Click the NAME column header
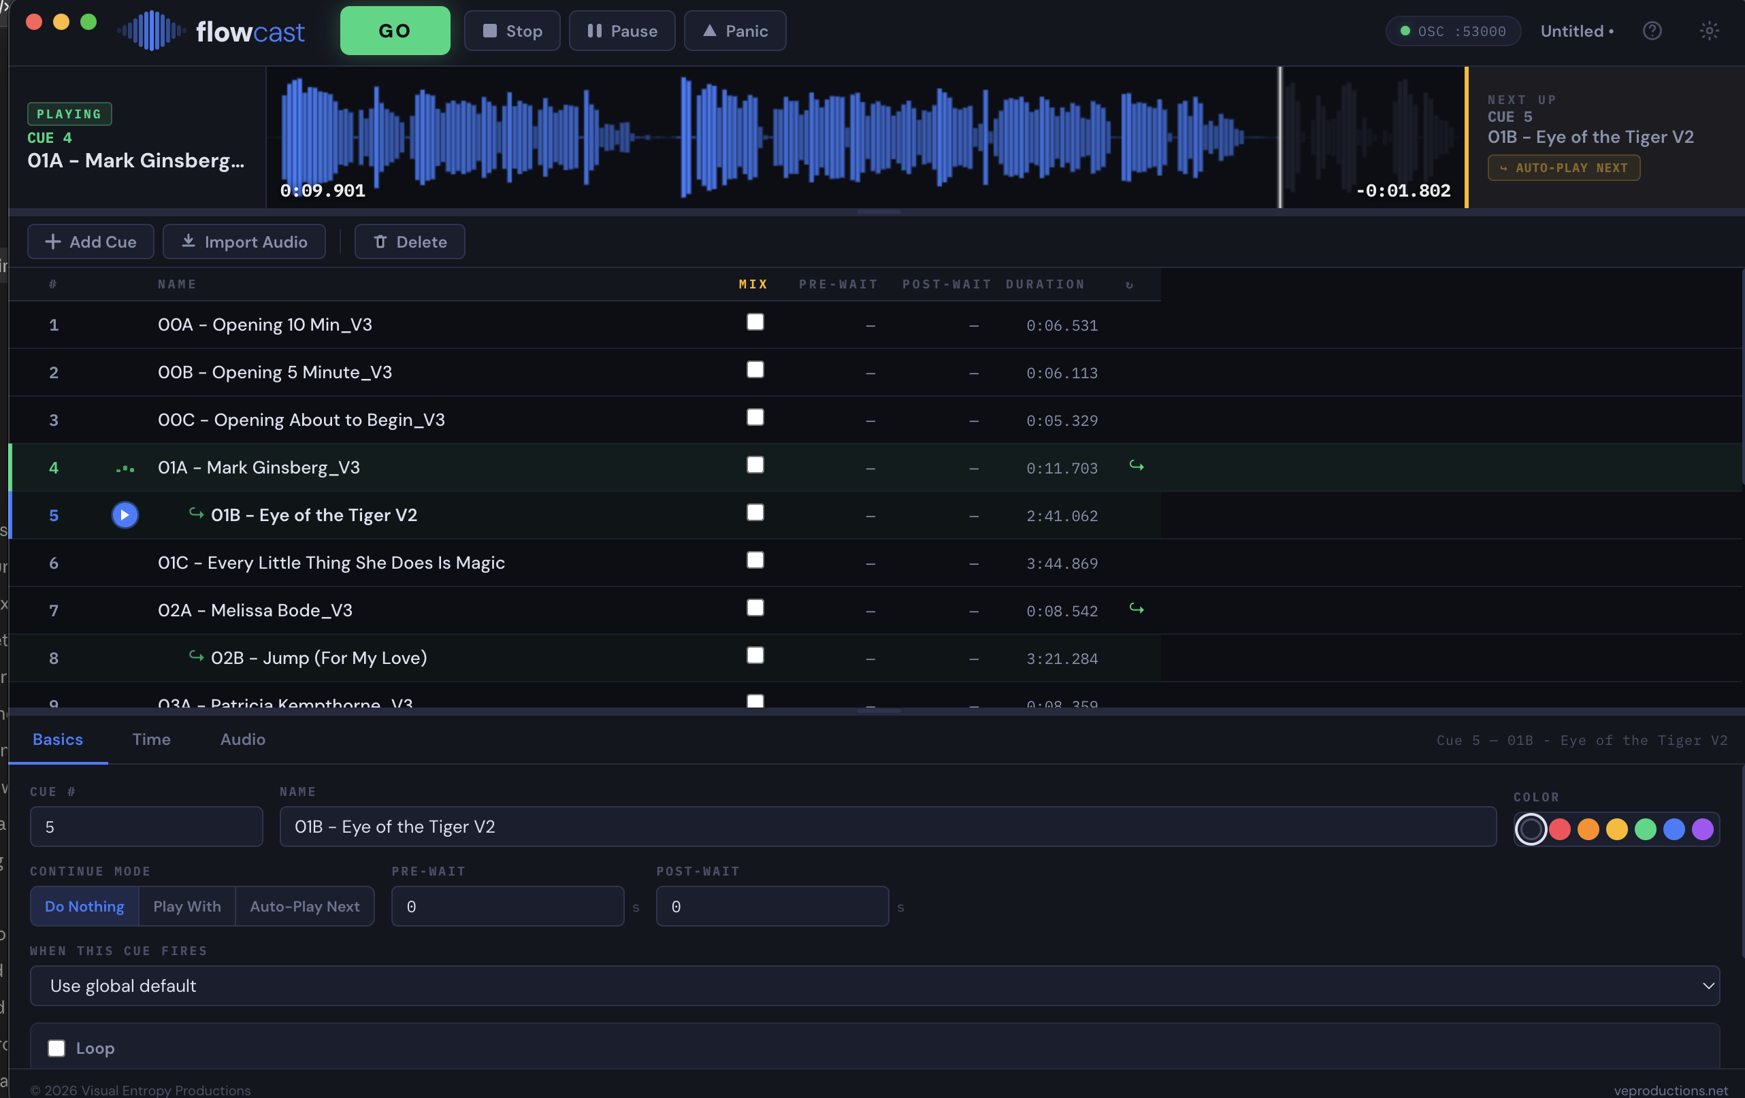Screen dimensions: 1745x1098 click(177, 284)
